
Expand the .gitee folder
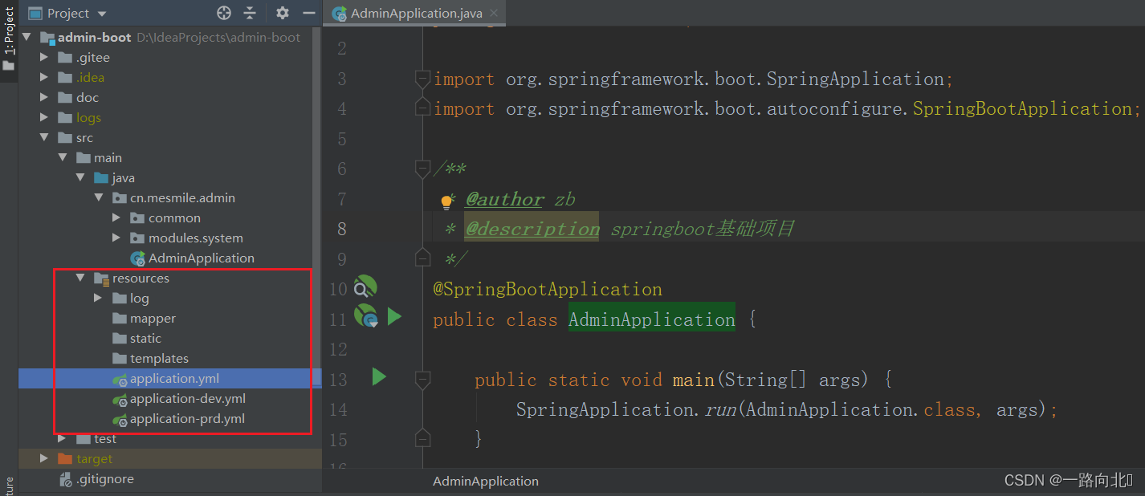[x=45, y=58]
